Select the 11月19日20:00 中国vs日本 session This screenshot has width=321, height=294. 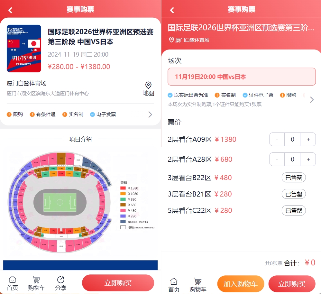(x=242, y=77)
